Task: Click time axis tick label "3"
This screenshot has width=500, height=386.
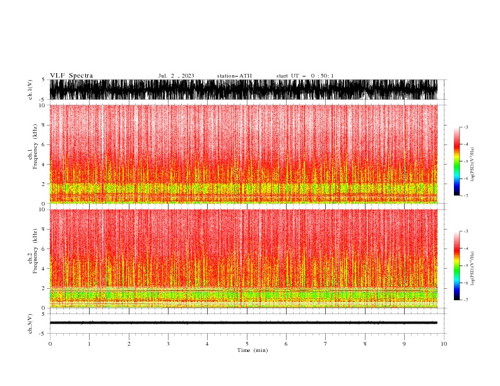Action: pyautogui.click(x=168, y=344)
